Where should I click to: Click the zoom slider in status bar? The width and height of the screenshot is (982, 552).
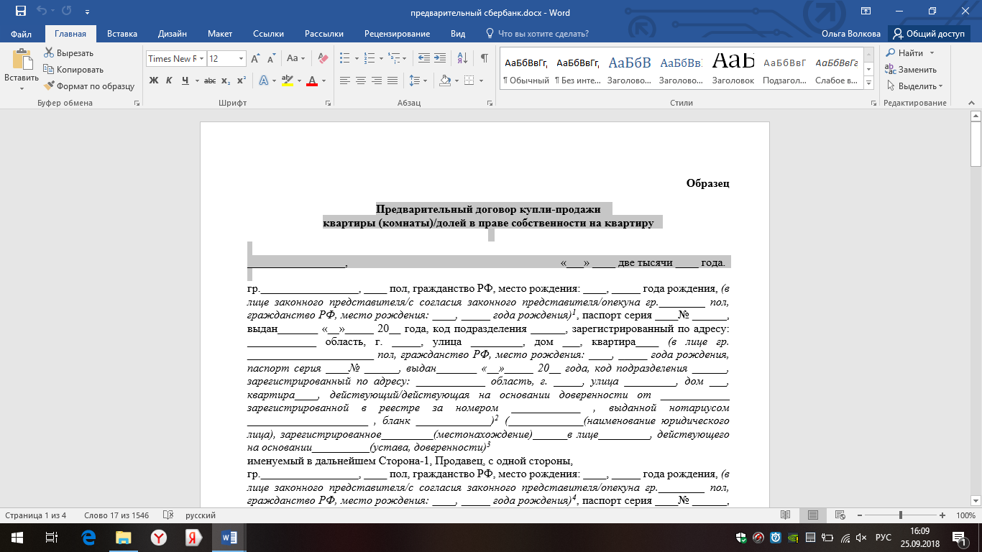[901, 515]
